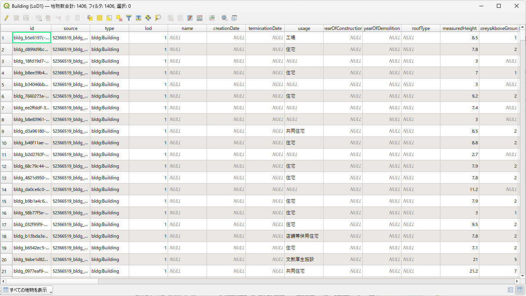Click horizontal scrollbar right arrow
The height and width of the screenshot is (296, 526).
click(517, 281)
